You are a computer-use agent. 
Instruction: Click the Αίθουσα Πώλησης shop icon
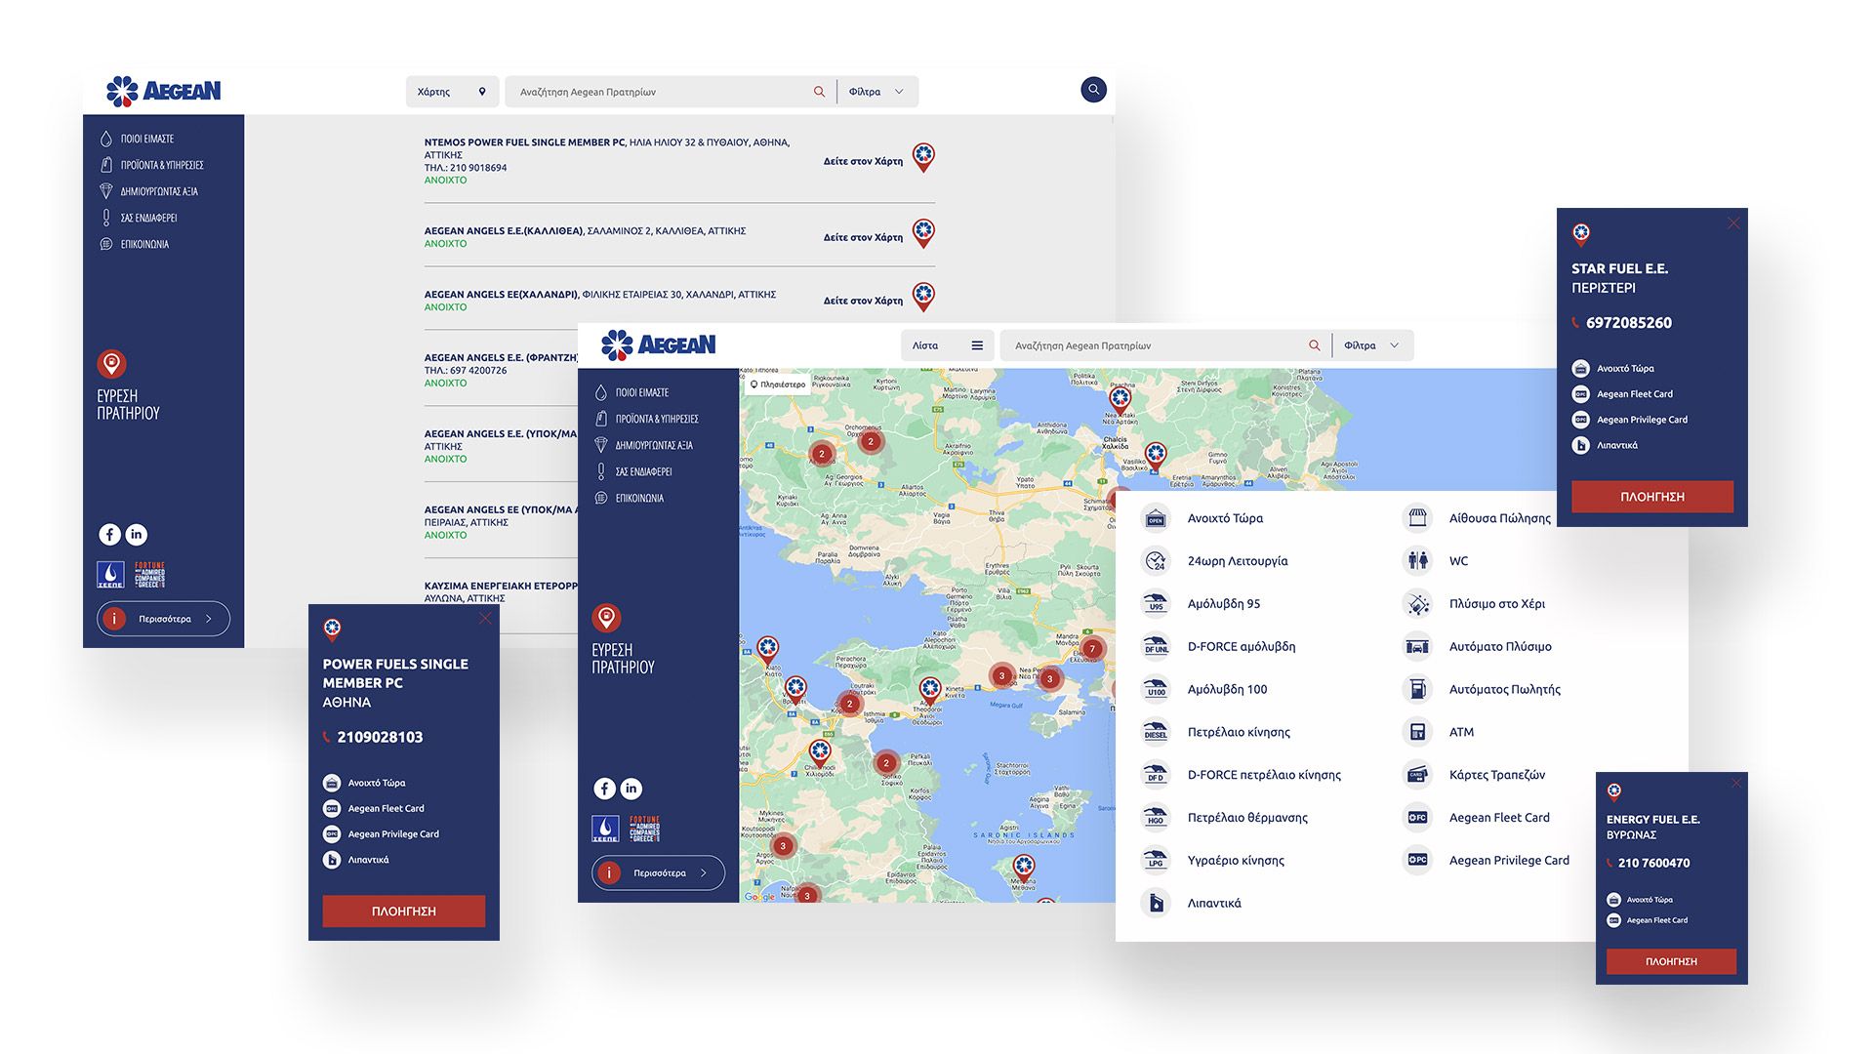(x=1417, y=518)
